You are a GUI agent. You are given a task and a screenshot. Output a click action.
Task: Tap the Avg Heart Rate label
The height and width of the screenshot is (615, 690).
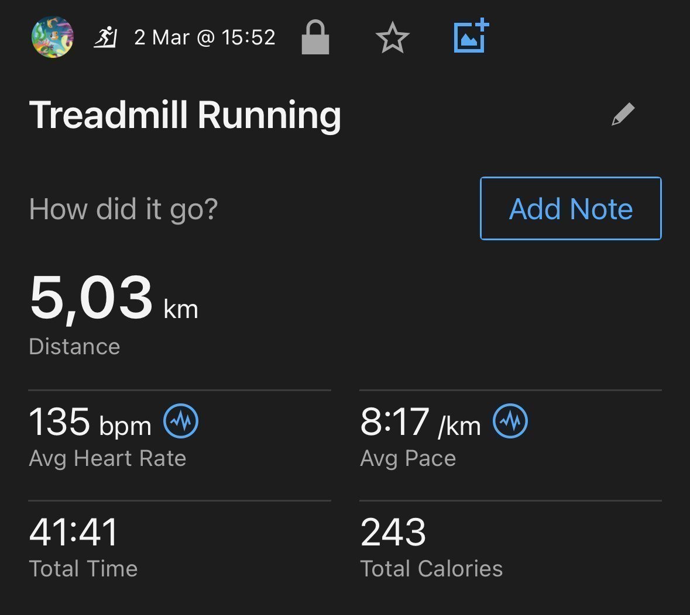108,459
